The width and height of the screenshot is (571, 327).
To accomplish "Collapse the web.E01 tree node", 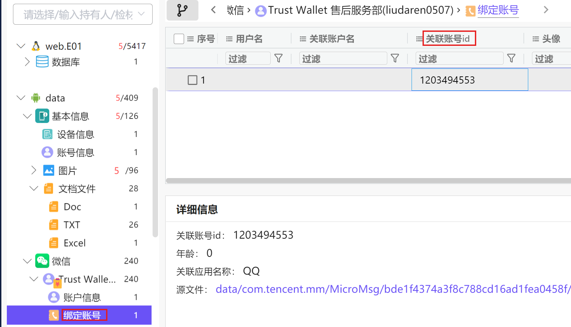I will pos(21,46).
